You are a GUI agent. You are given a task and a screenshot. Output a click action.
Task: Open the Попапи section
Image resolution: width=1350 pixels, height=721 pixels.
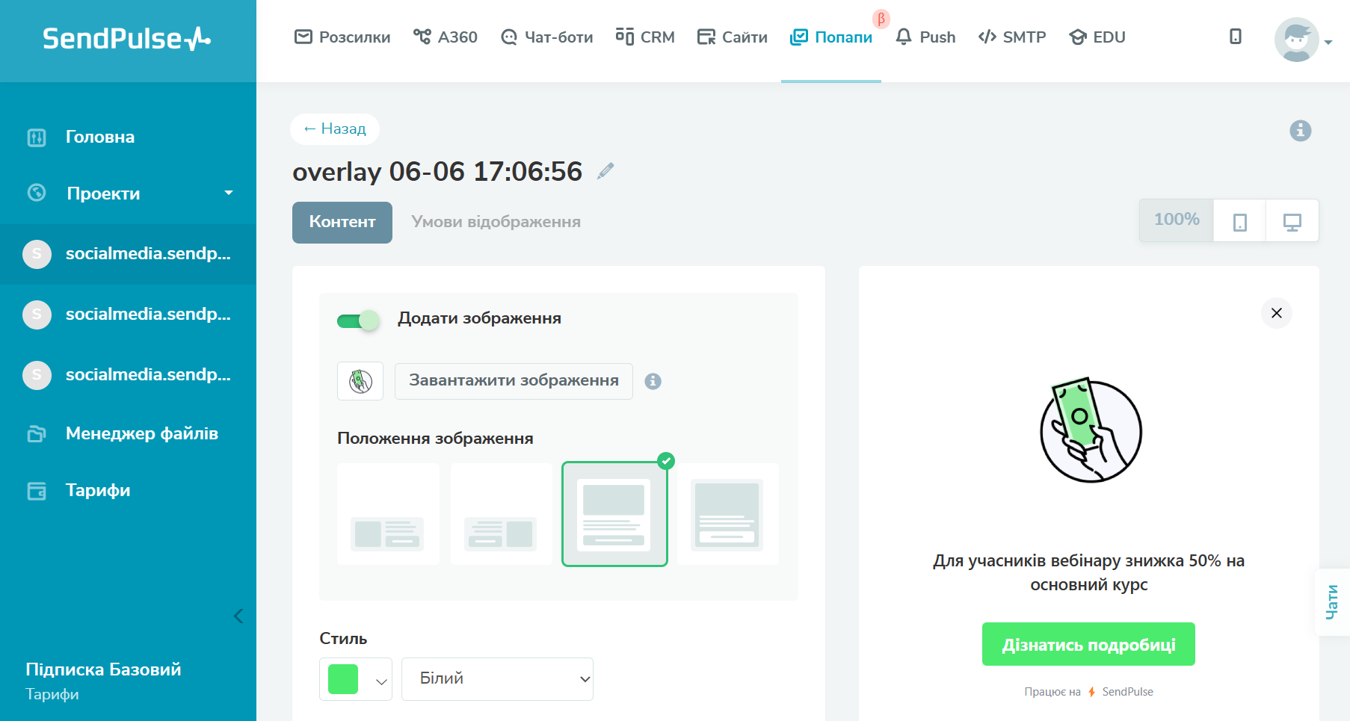click(x=831, y=37)
